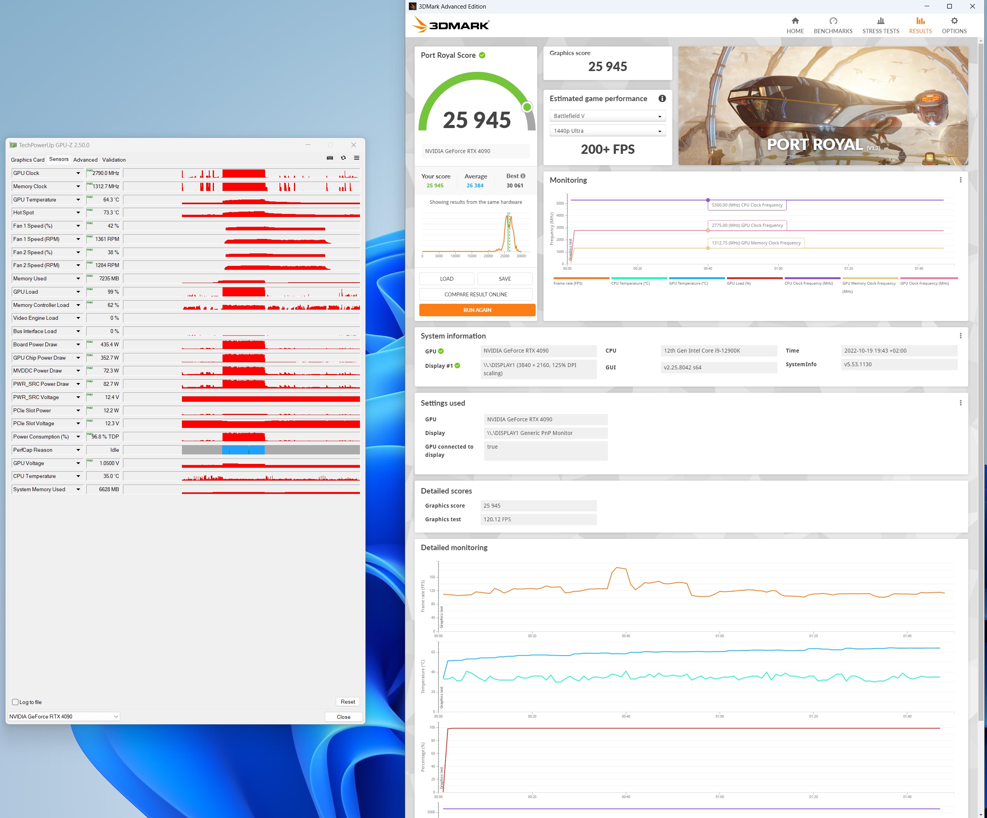Open the GPU Clock sensor dropdown arrow
This screenshot has height=818, width=987.
tap(78, 173)
